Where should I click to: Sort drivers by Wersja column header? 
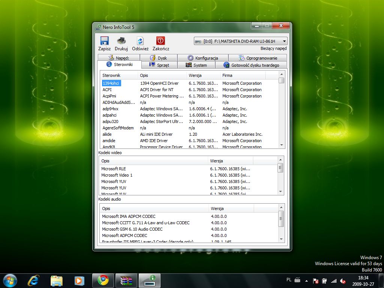pos(203,75)
